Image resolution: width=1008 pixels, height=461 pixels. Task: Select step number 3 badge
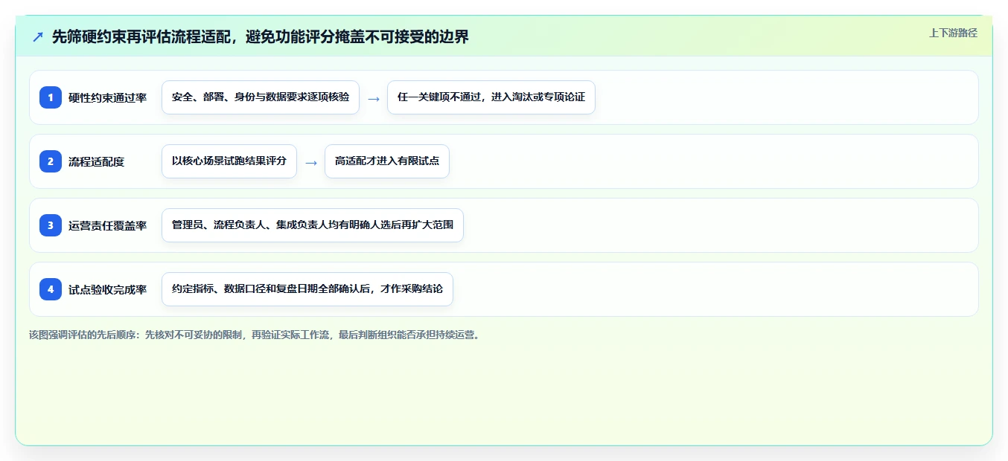coord(51,225)
